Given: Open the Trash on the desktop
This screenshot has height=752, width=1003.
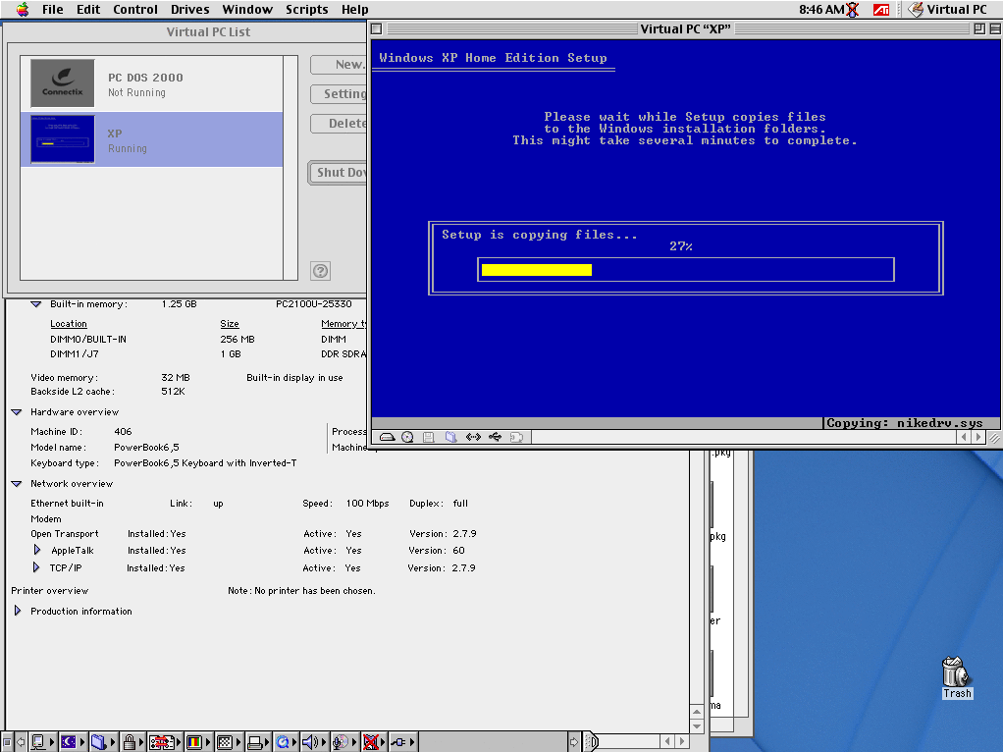Looking at the screenshot, I should (956, 677).
